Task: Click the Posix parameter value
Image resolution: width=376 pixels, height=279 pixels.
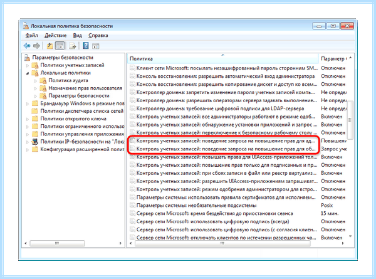Action: (x=327, y=206)
